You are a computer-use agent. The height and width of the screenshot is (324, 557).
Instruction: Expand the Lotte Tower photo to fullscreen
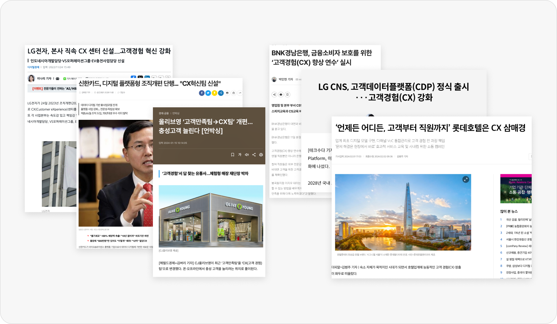(x=466, y=180)
